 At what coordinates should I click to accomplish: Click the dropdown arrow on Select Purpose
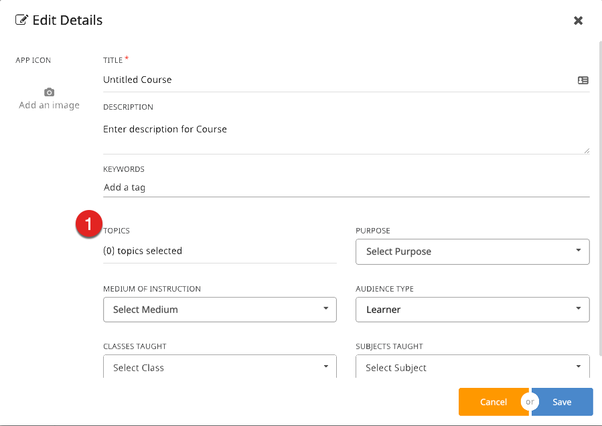point(578,251)
